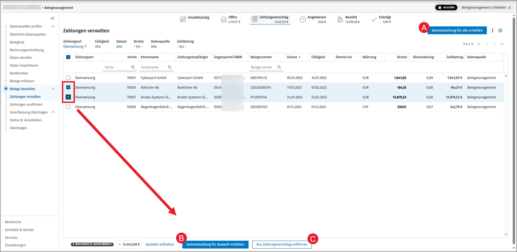Open the Datum filter dropdown showing Alle

[119, 47]
